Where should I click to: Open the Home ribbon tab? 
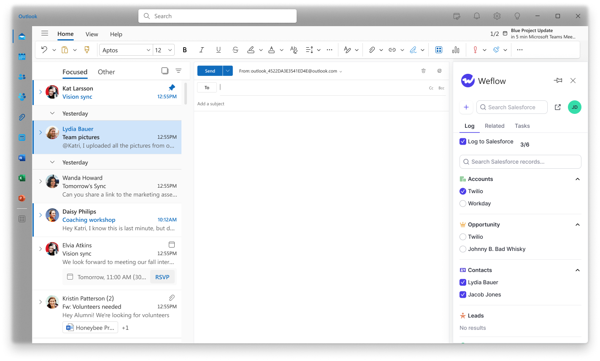pyautogui.click(x=65, y=34)
